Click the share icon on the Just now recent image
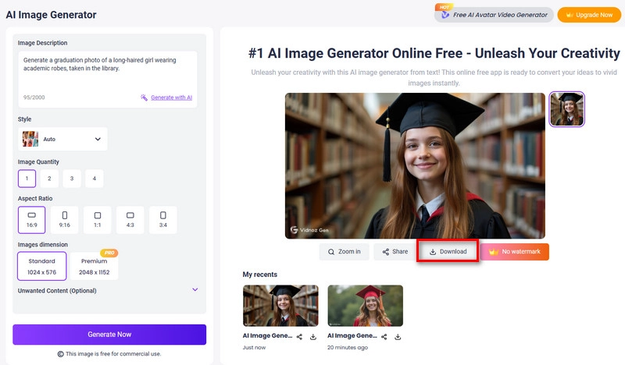This screenshot has height=365, width=625. pos(299,337)
